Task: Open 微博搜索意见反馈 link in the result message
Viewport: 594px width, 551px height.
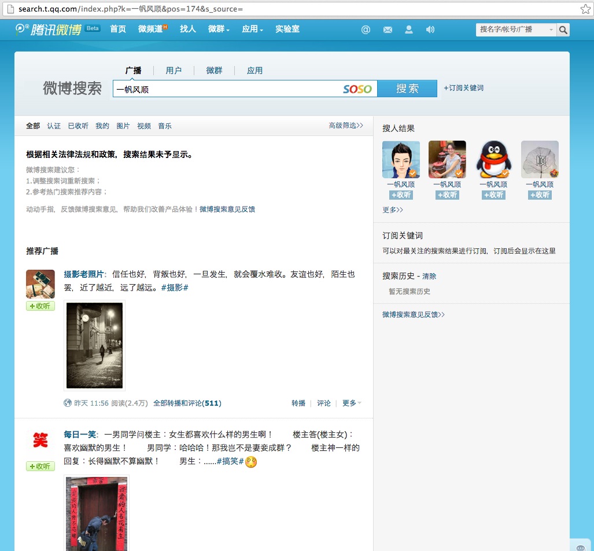Action: (227, 210)
